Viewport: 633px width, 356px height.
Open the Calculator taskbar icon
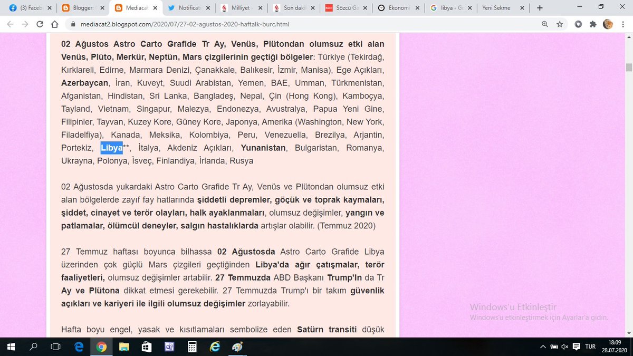(x=192, y=347)
